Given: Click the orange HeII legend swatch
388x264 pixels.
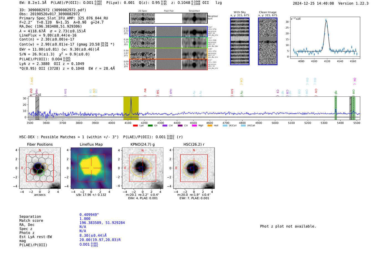Looking at the screenshot, I should click(210, 125).
